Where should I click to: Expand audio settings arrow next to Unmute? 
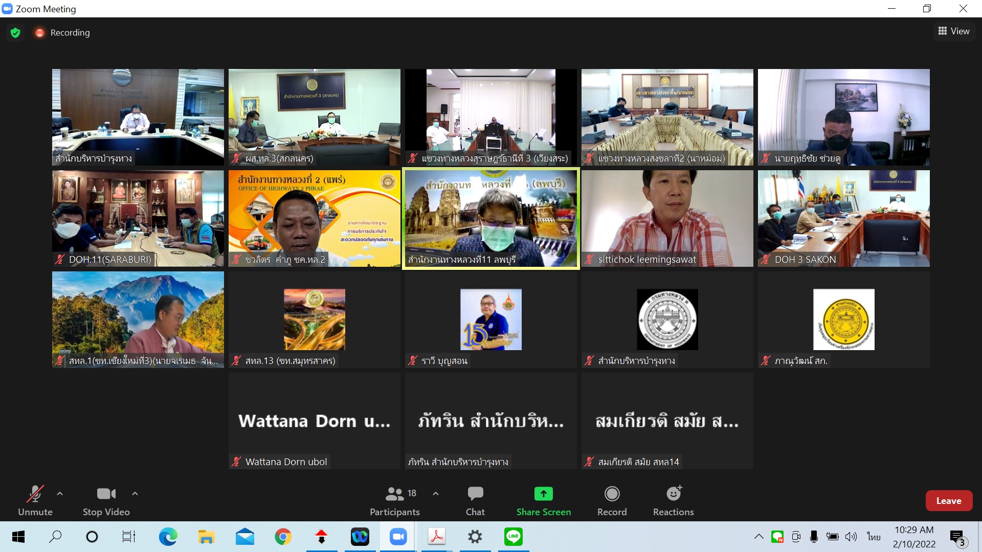pos(60,494)
